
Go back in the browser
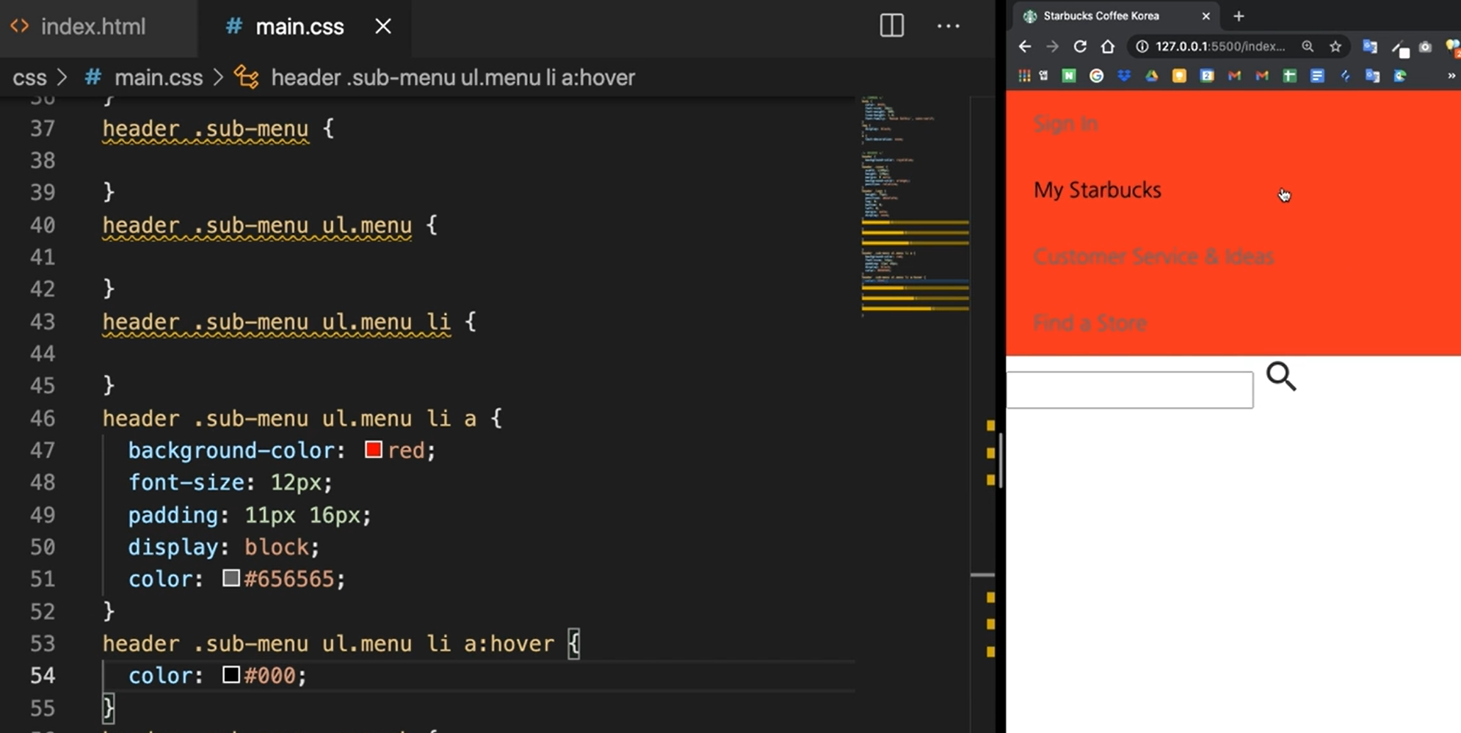(1025, 46)
